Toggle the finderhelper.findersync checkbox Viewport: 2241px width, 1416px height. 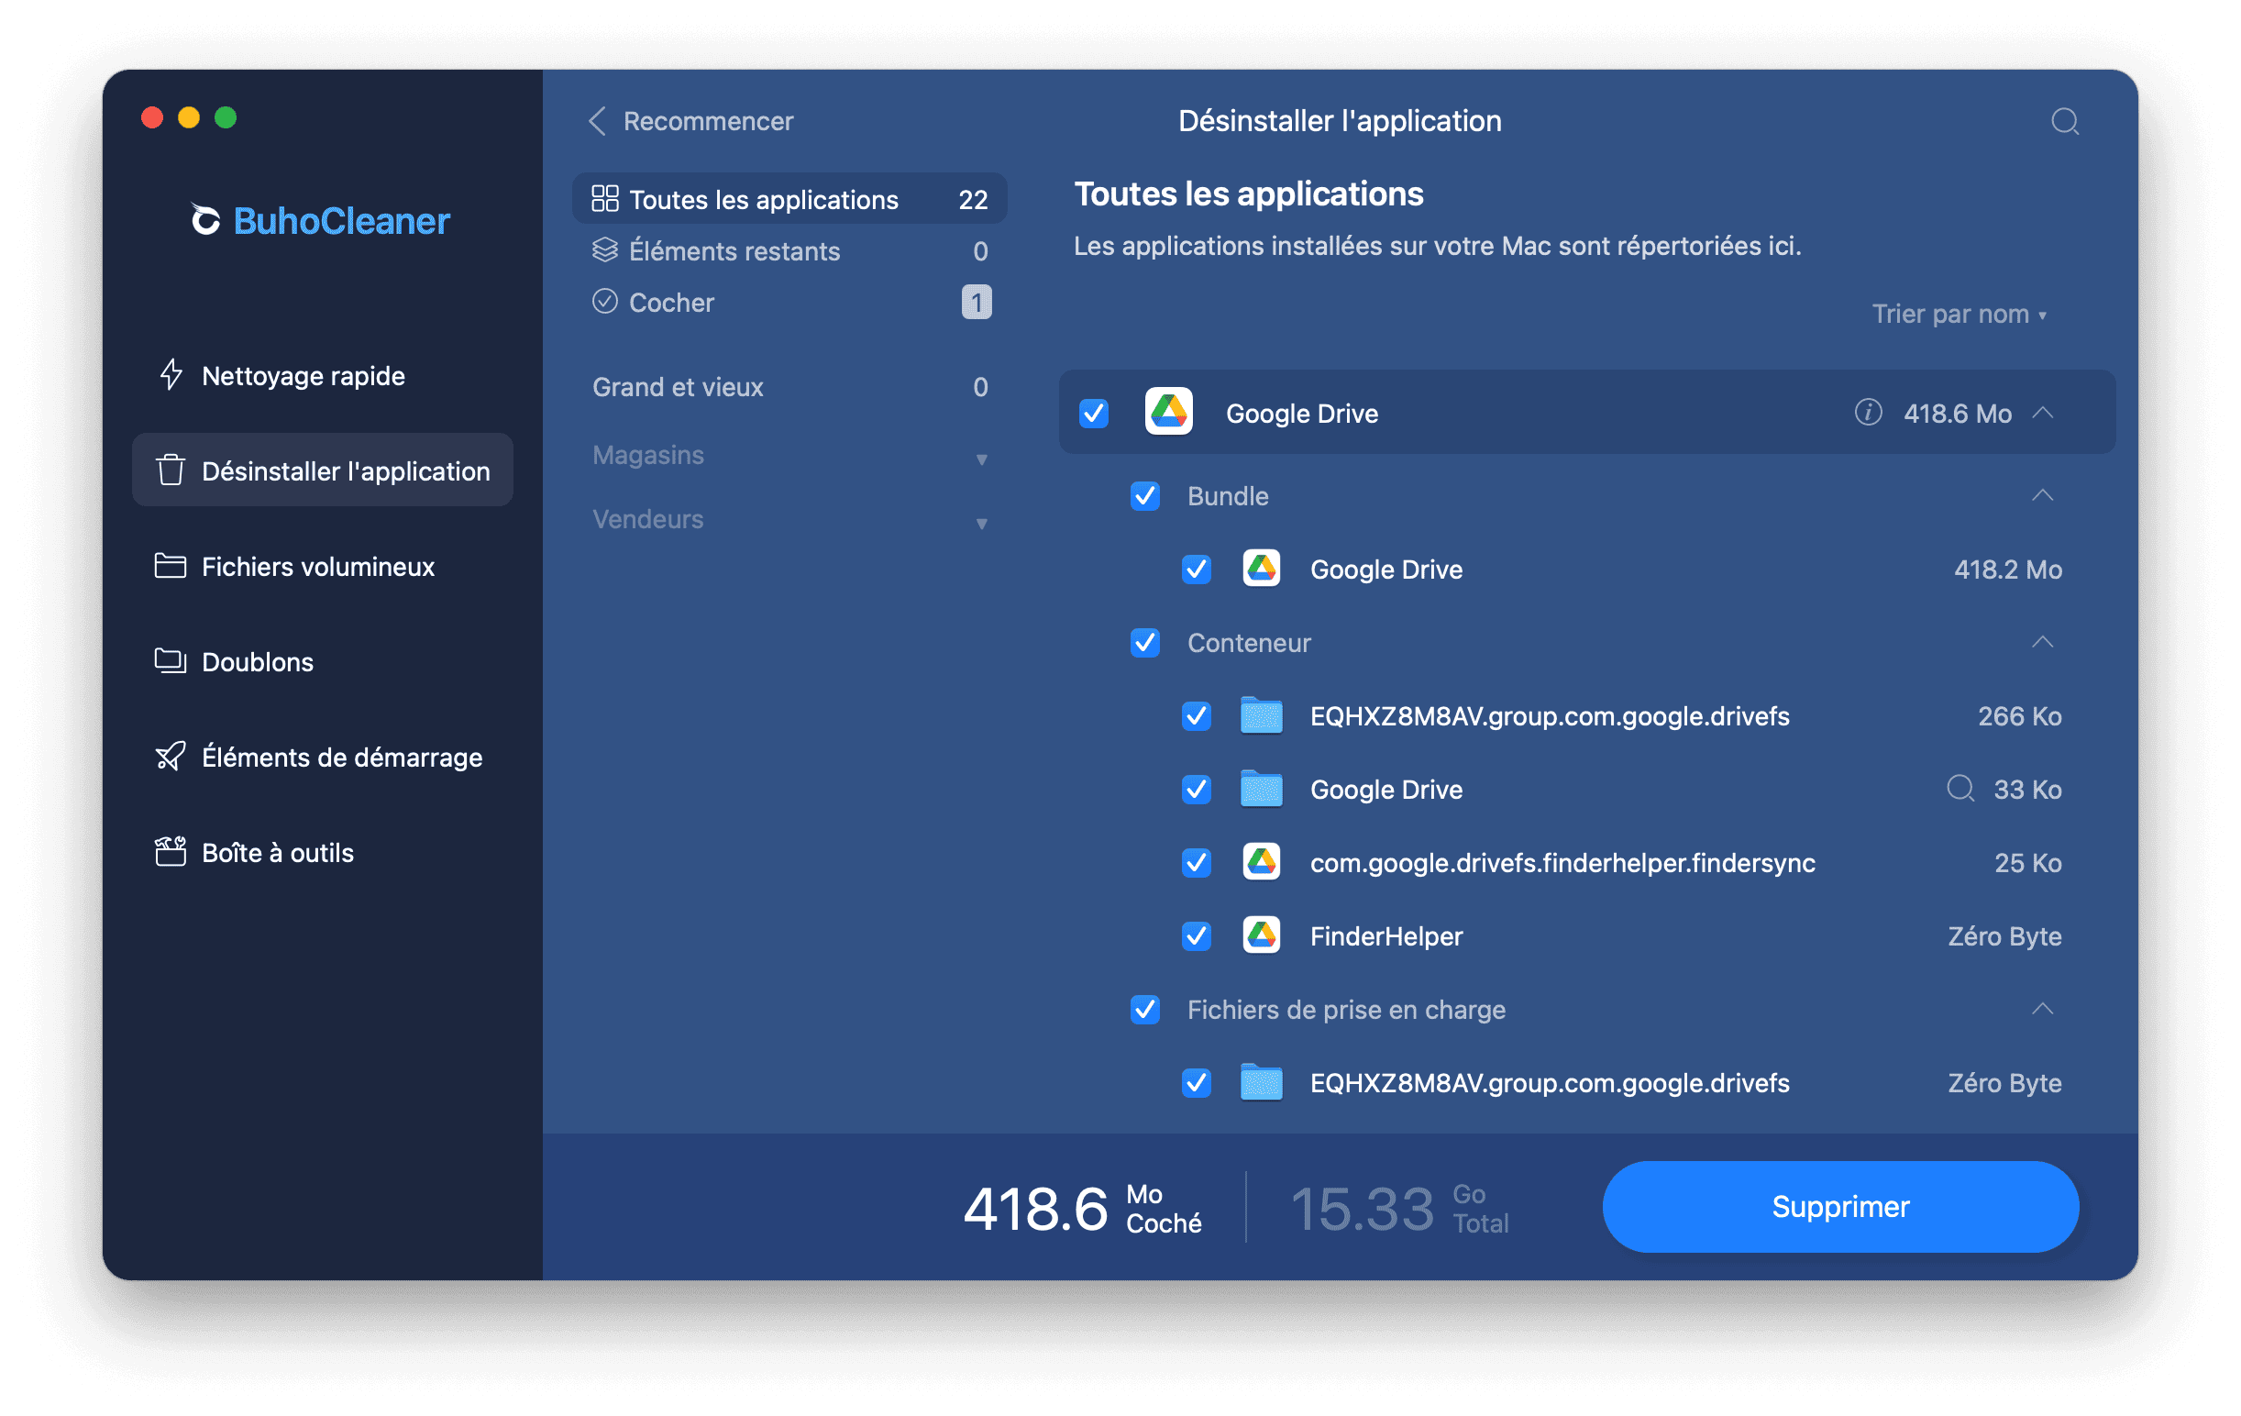coord(1197,862)
